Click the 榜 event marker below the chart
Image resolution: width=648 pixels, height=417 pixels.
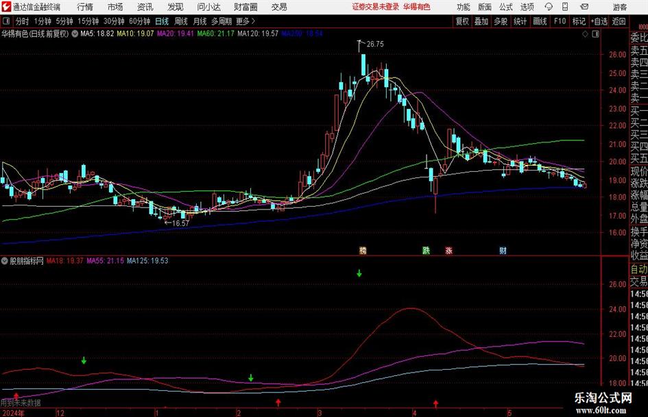pyautogui.click(x=363, y=250)
